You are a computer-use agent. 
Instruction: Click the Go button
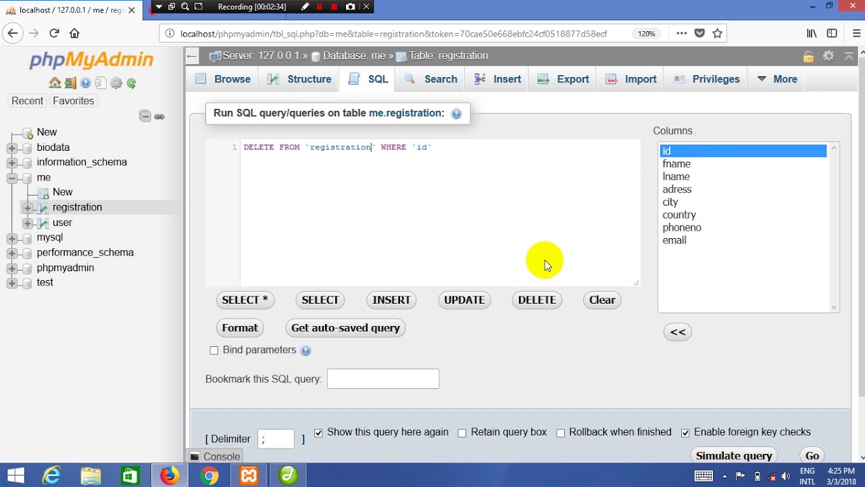coord(812,456)
